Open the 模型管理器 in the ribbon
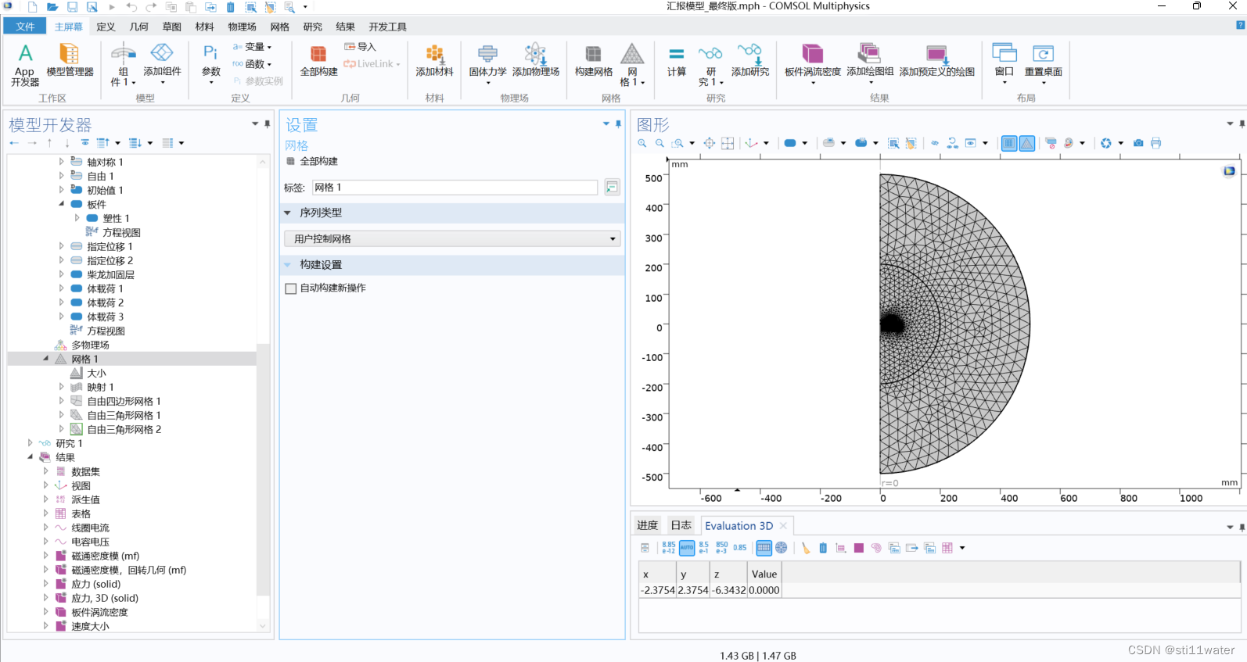 (x=70, y=60)
